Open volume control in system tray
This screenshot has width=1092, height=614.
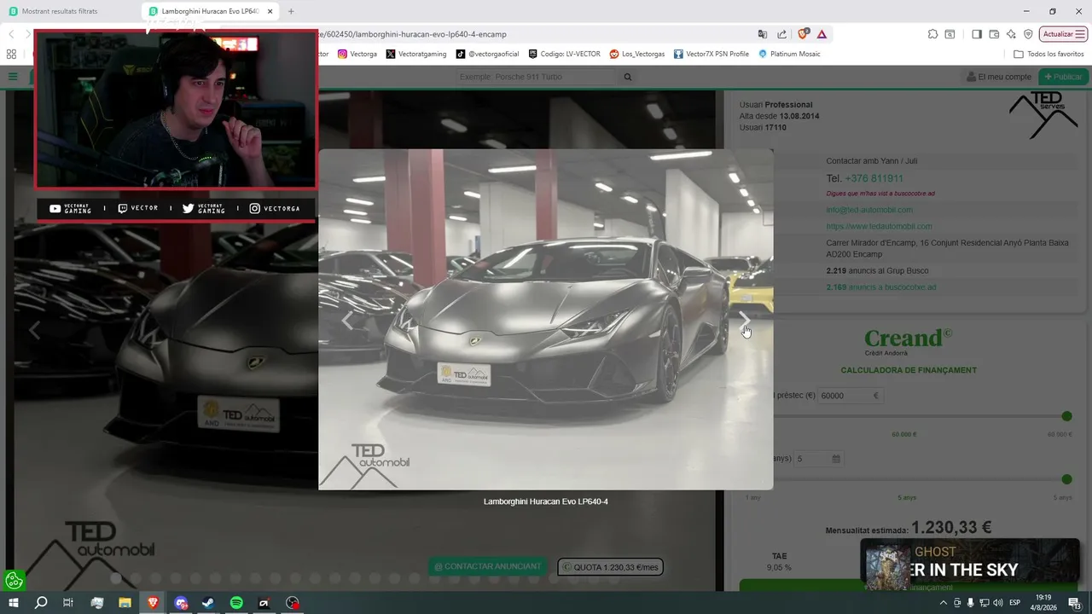tap(997, 603)
